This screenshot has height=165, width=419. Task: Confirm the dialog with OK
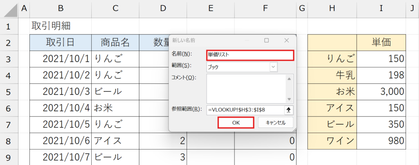(x=236, y=123)
